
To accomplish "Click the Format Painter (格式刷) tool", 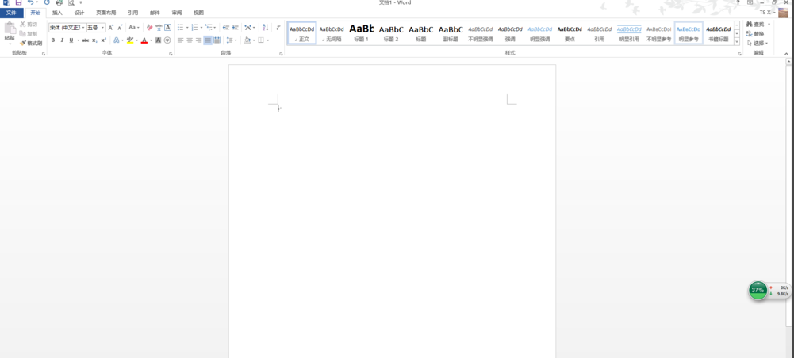I will (x=32, y=43).
